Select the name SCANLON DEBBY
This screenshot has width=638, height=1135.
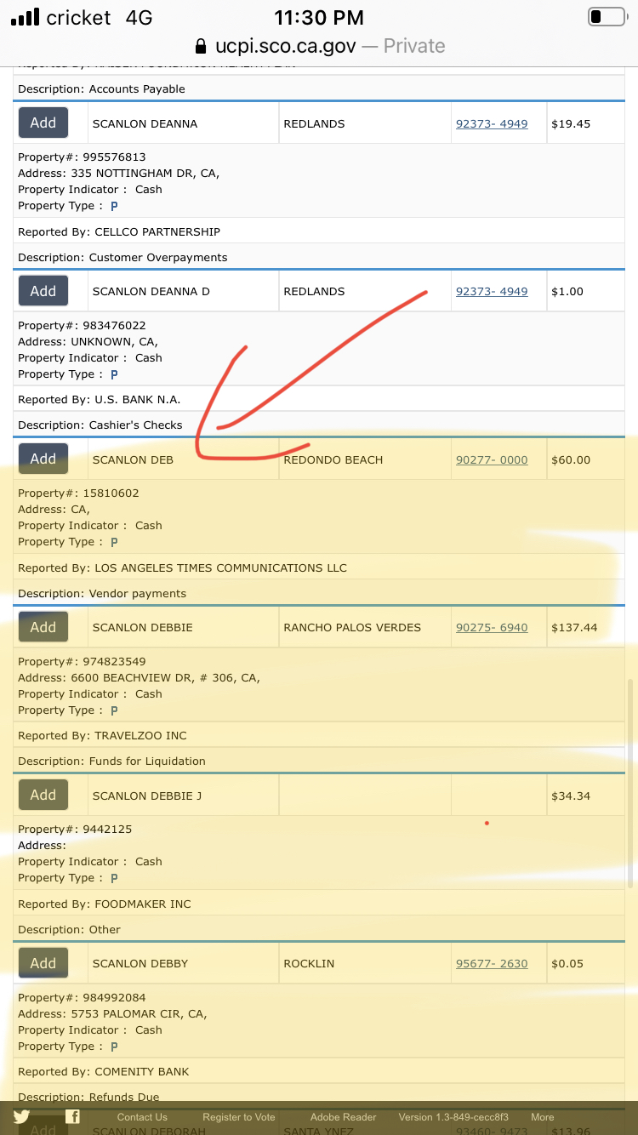[x=140, y=963]
